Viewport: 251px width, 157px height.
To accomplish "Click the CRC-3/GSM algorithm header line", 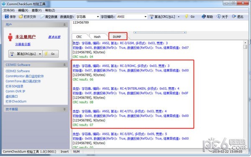I will coord(120,43).
